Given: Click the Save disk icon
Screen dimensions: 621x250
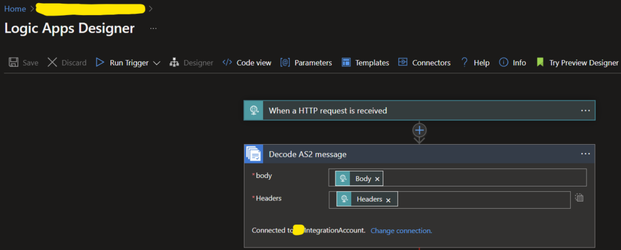Looking at the screenshot, I should pyautogui.click(x=13, y=62).
